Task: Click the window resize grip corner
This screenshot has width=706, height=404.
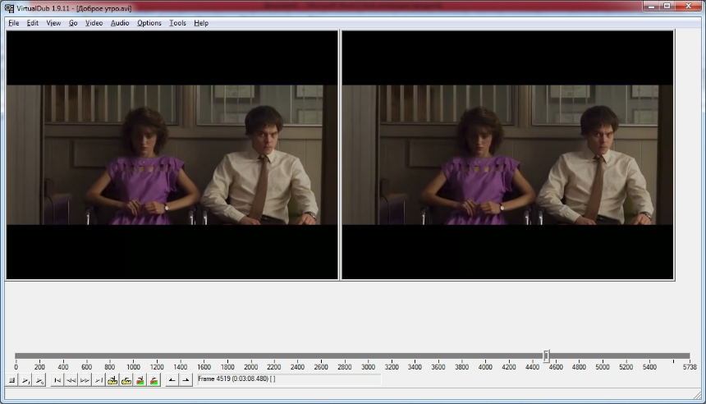Action: [x=698, y=395]
